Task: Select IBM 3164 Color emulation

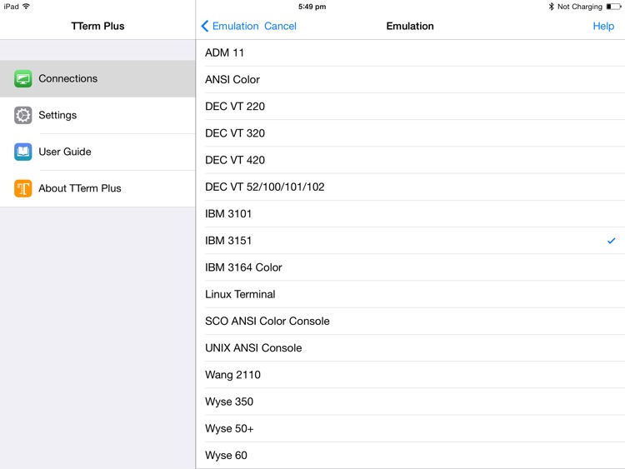Action: click(411, 267)
